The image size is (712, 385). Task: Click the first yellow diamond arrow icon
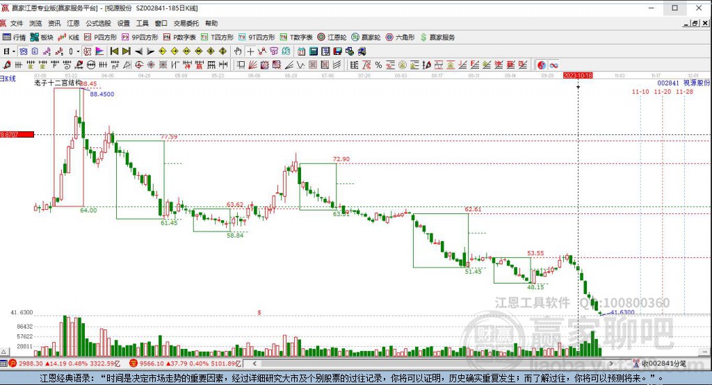163,51
